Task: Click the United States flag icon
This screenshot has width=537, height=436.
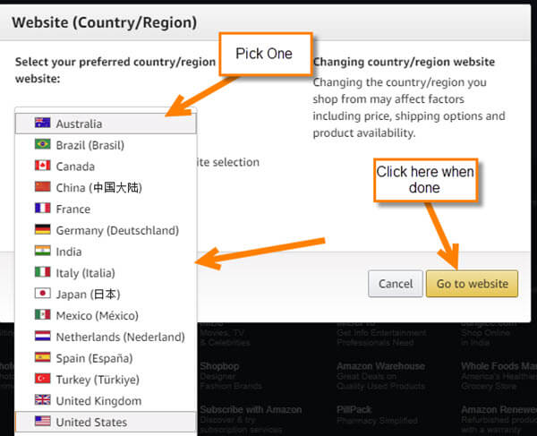Action: [42, 421]
